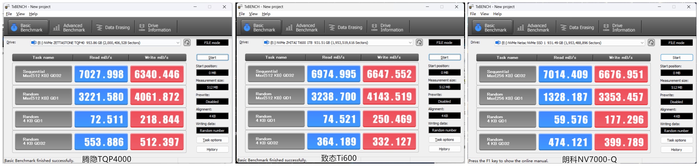Click Sequential Max(512 KB) QD32 task in ZETTASTONE window
Image resolution: width=699 pixels, height=166 pixels.
coord(43,74)
